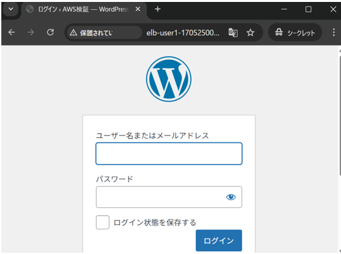The height and width of the screenshot is (254, 341).
Task: Open the tab search dropdown chevron
Action: (x=10, y=9)
